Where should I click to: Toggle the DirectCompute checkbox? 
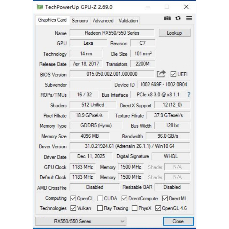tap(124, 198)
